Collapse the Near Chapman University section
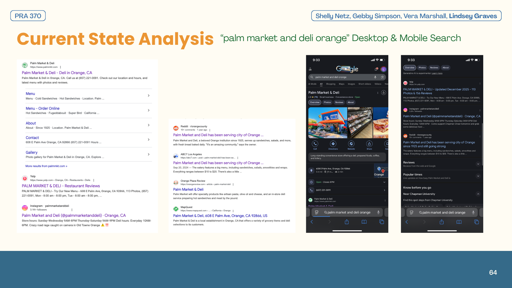 click(x=478, y=194)
